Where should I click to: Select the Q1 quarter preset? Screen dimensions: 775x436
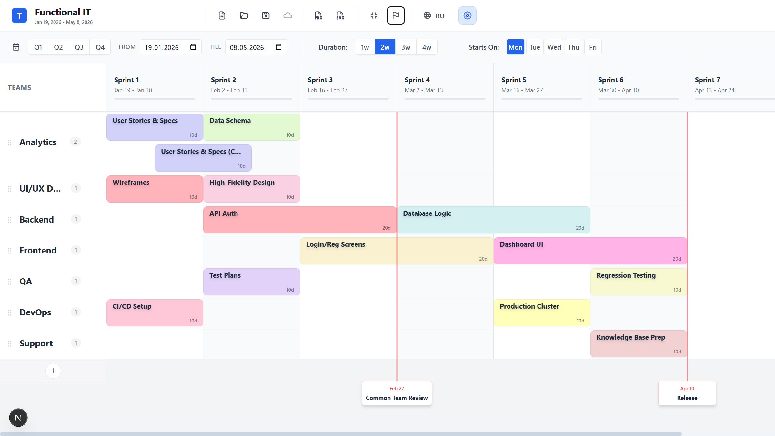pos(38,47)
